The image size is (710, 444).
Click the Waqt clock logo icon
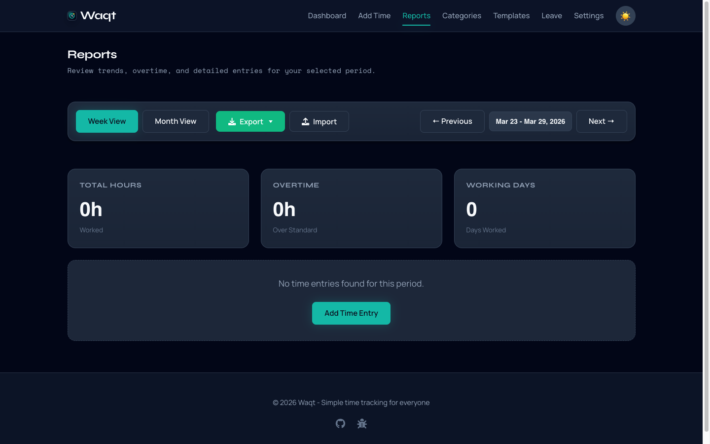pyautogui.click(x=72, y=16)
